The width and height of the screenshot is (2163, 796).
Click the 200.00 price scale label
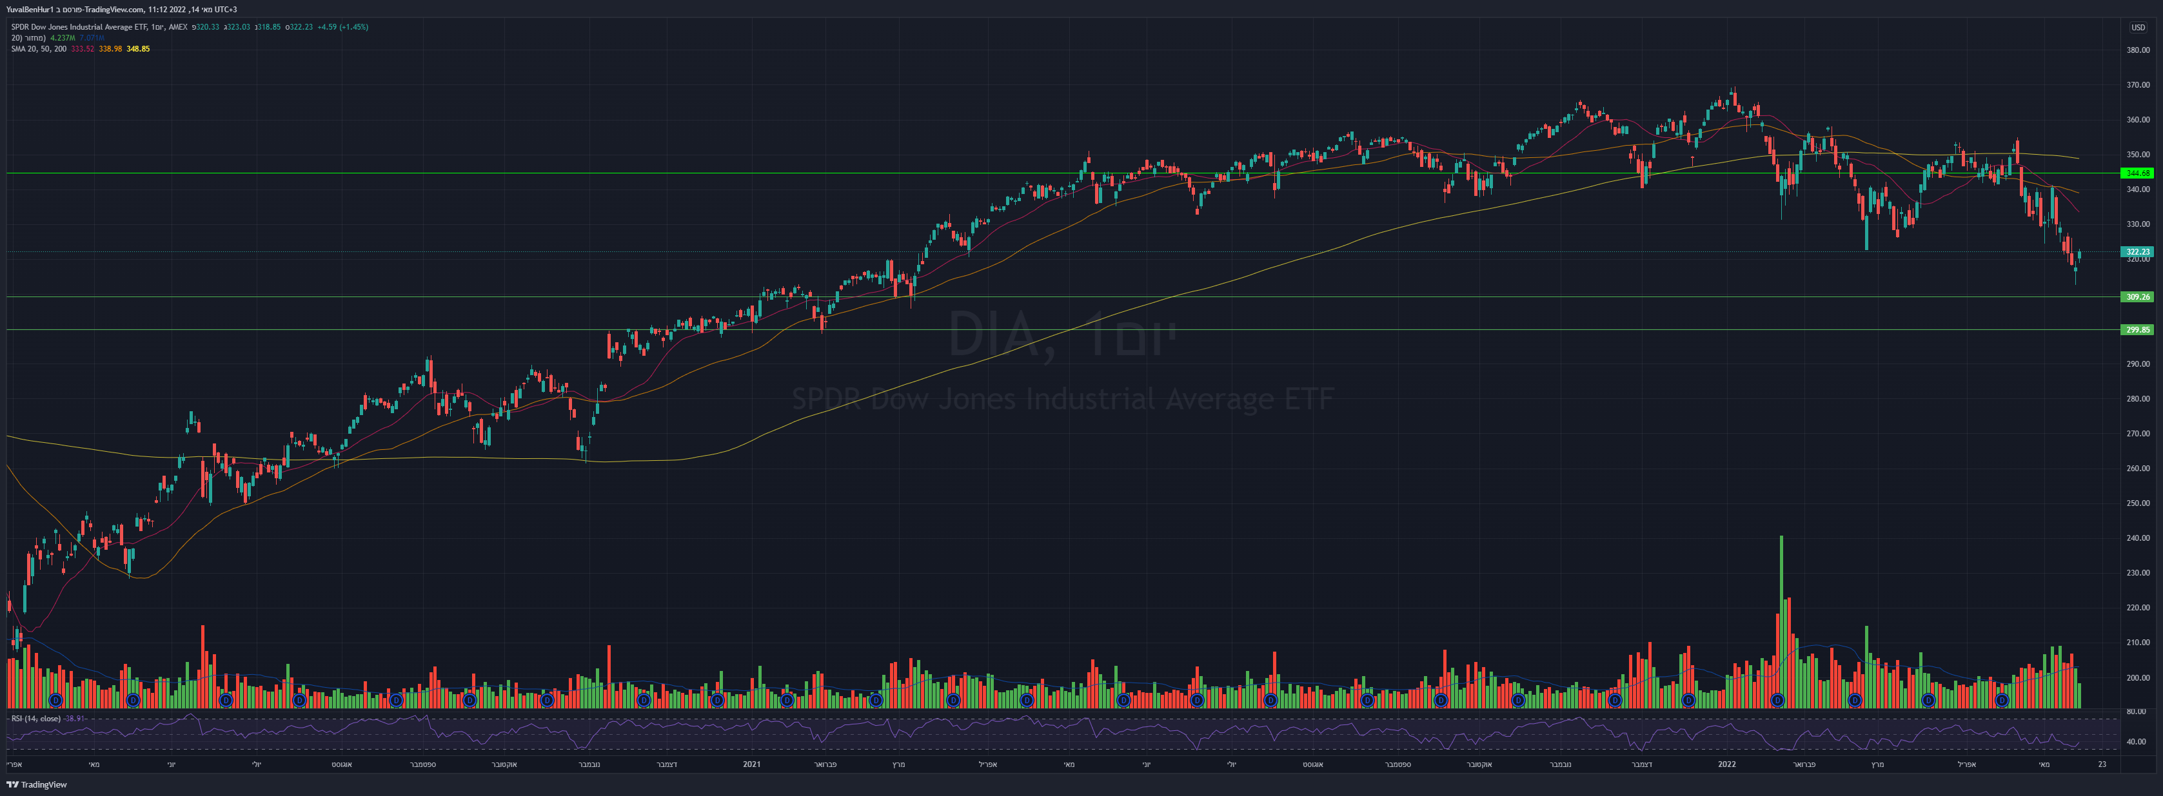point(2138,678)
